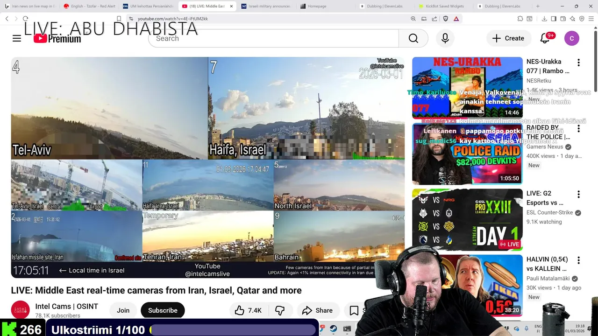
Task: Open the Pauli Matalamäki channel name
Action: coord(548,279)
